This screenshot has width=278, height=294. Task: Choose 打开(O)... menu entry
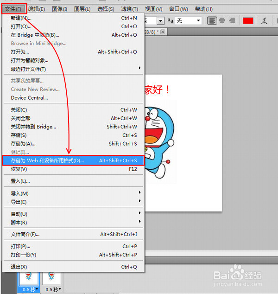click(x=73, y=26)
